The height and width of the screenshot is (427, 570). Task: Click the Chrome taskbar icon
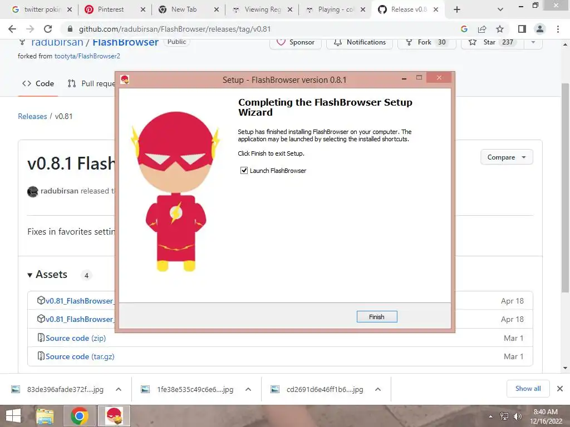(x=80, y=416)
